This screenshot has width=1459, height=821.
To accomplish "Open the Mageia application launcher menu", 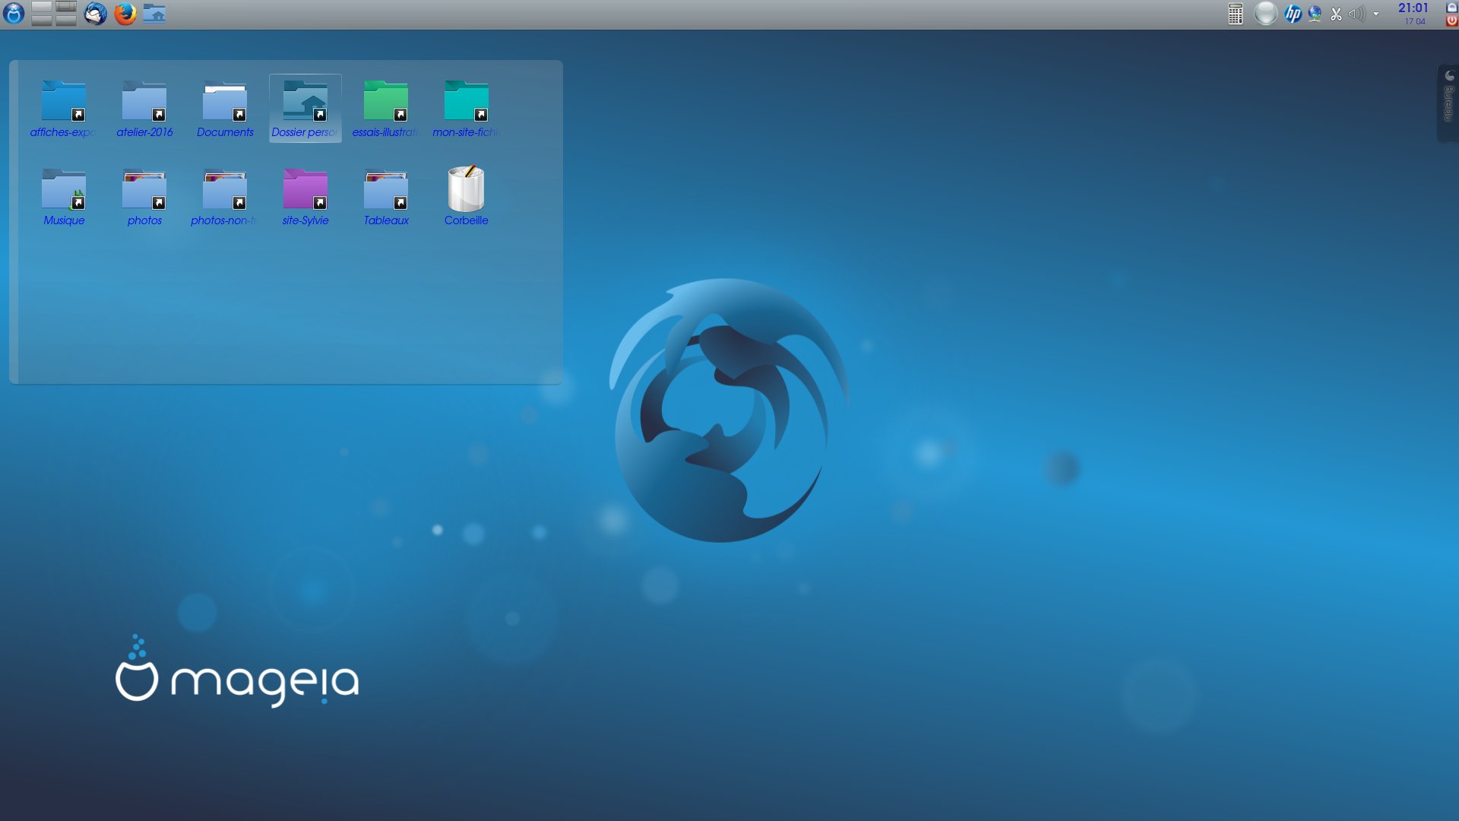I will coord(14,13).
